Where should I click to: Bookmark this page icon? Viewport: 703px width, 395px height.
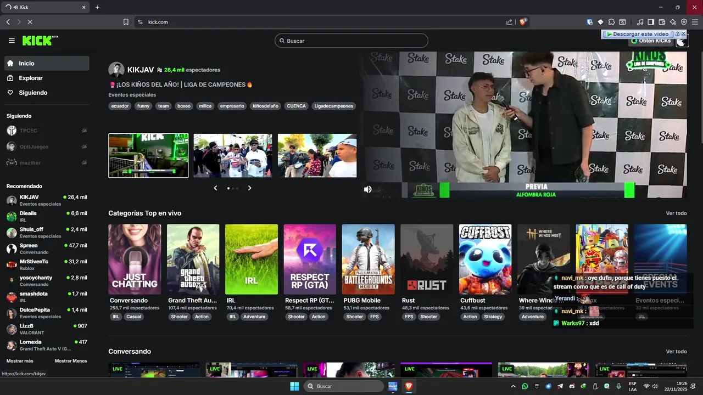tap(126, 22)
